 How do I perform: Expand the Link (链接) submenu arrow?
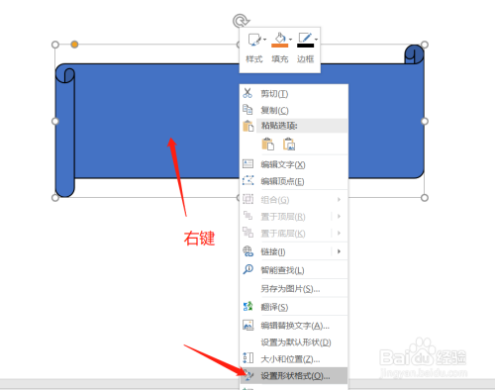(339, 251)
